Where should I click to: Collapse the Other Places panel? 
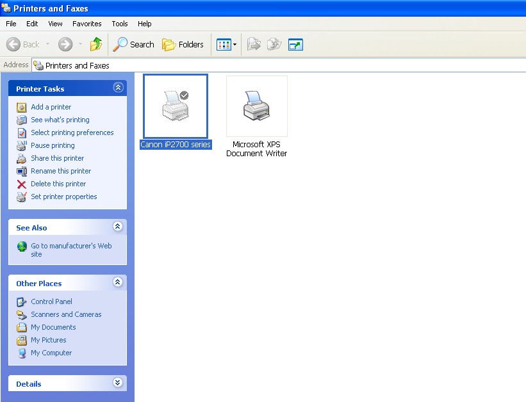tap(117, 282)
